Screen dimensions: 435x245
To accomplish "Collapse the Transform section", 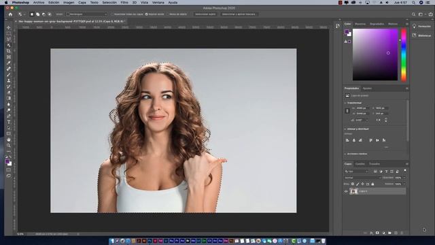I will click(x=345, y=103).
